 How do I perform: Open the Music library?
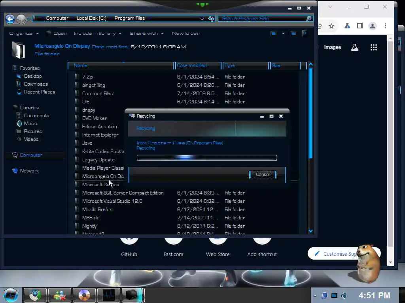[30, 123]
